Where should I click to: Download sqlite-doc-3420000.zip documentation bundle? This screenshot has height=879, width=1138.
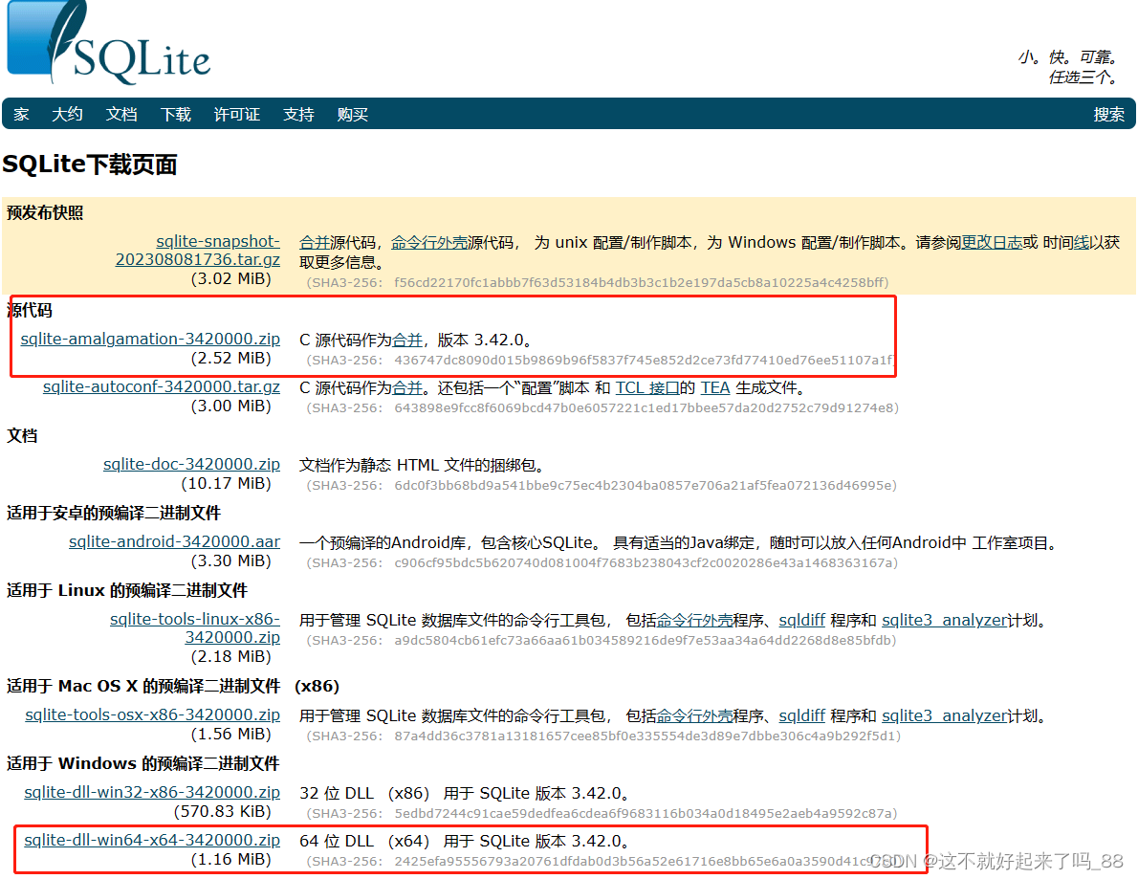pos(191,464)
